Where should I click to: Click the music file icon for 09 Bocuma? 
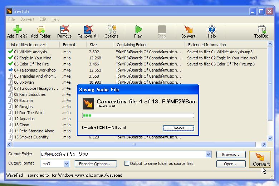[x=10, y=101]
